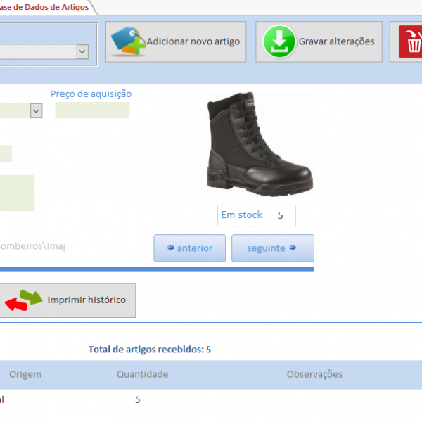Click the blue tag icon for adding articles
Image resolution: width=422 pixels, height=422 pixels.
coord(127,41)
